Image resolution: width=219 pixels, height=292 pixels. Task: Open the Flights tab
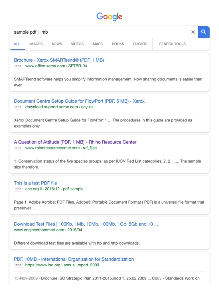pyautogui.click(x=140, y=44)
